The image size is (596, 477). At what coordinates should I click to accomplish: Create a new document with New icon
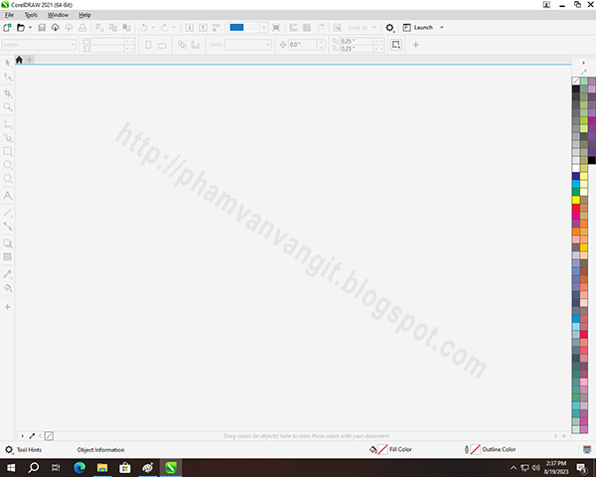pos(7,28)
